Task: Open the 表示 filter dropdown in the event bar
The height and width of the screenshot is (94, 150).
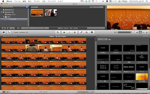Action: pos(35,28)
